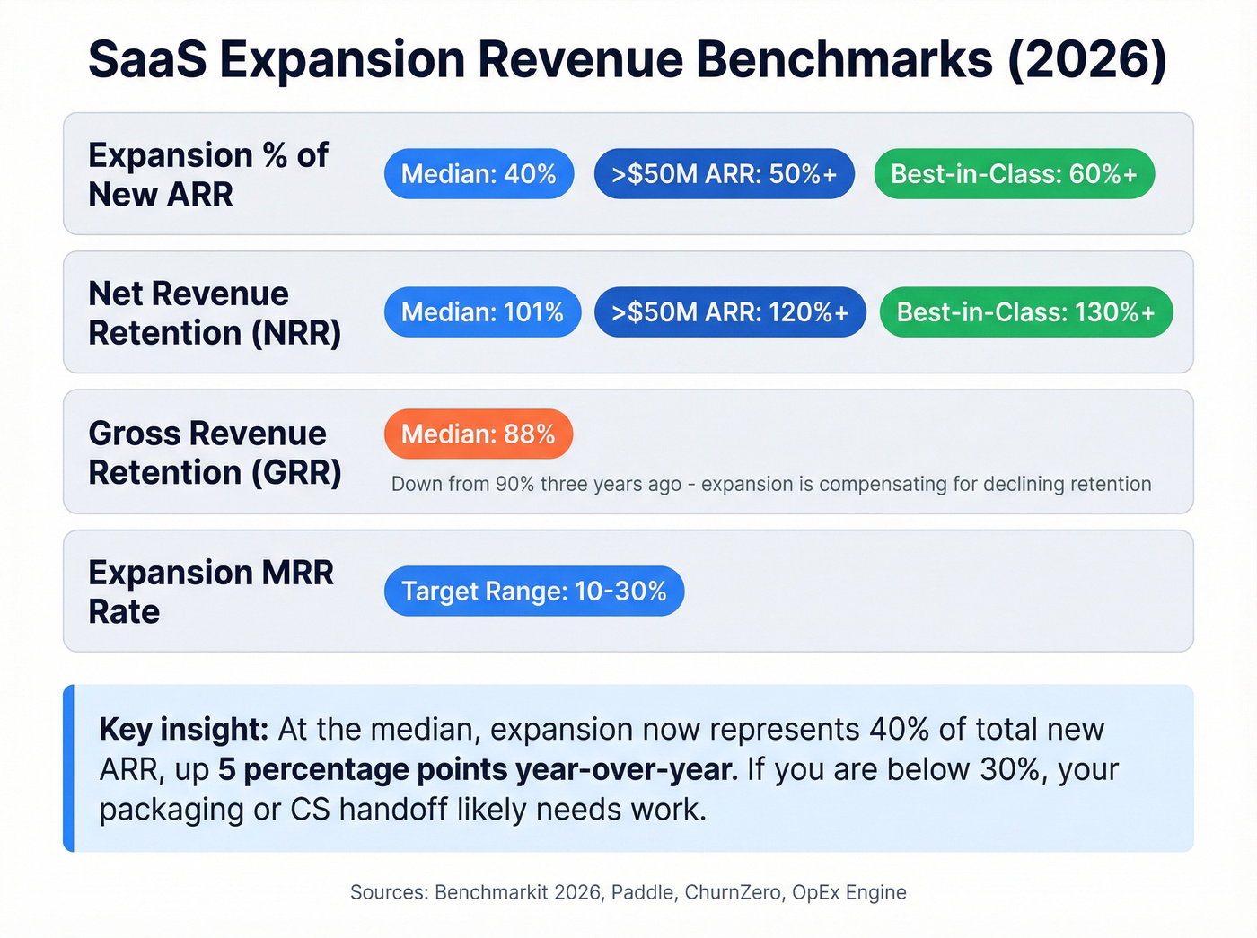Select the ">$50M ARR: 120%+" dark badge
This screenshot has height=938, width=1257.
tap(729, 312)
